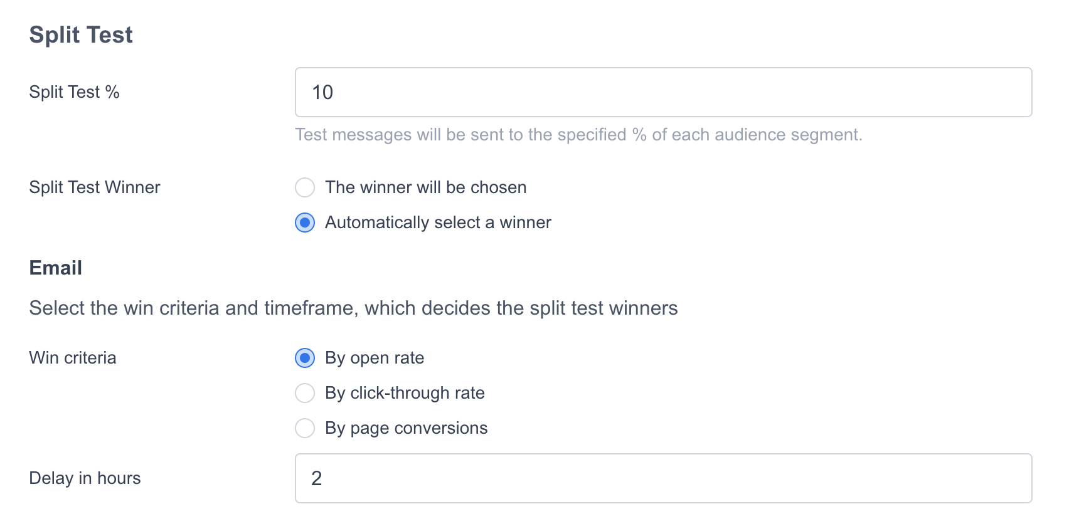The height and width of the screenshot is (514, 1074).
Task: Click the "Delay in hours" field label
Action: tap(85, 478)
